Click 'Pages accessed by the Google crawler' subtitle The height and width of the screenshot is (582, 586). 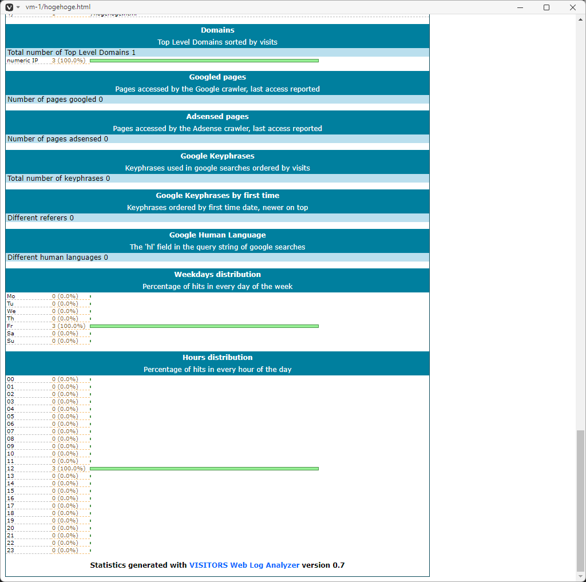click(217, 89)
